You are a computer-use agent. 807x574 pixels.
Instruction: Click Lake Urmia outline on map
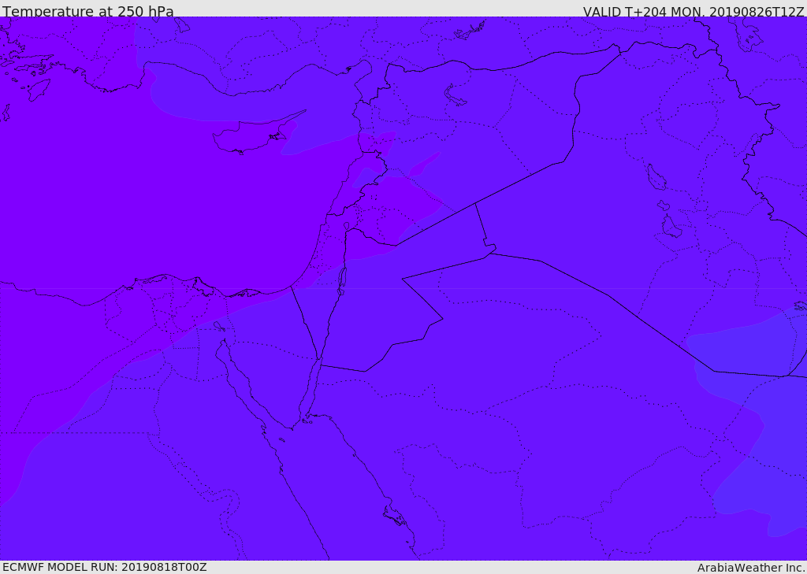[x=746, y=36]
